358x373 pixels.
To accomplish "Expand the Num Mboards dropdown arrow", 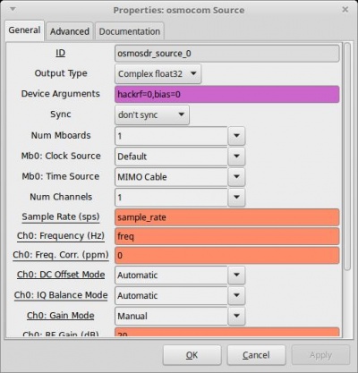I will [x=236, y=136].
